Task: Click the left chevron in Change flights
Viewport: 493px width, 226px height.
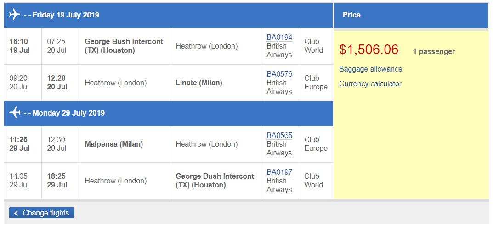Action: pyautogui.click(x=16, y=213)
